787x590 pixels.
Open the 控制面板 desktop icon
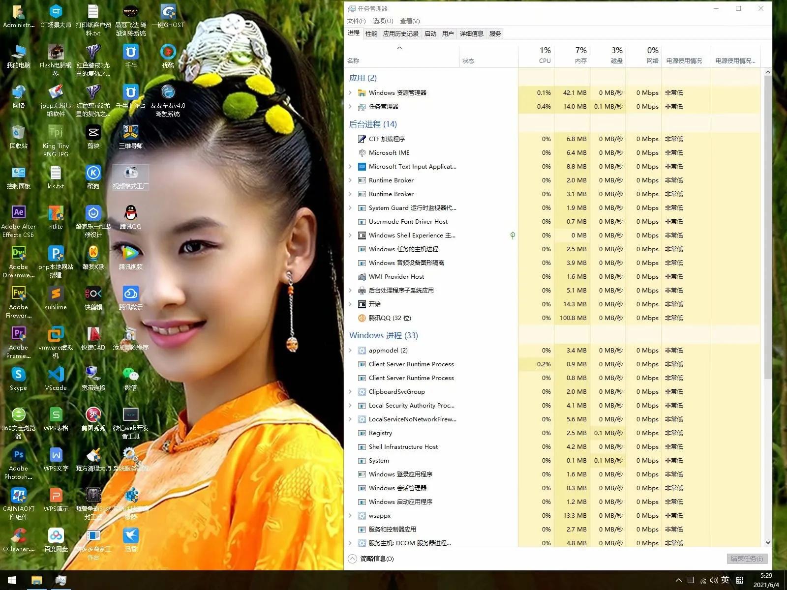click(x=18, y=177)
